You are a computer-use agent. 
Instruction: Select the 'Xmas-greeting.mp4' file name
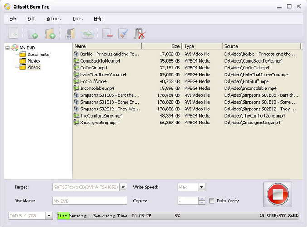[x=99, y=123]
